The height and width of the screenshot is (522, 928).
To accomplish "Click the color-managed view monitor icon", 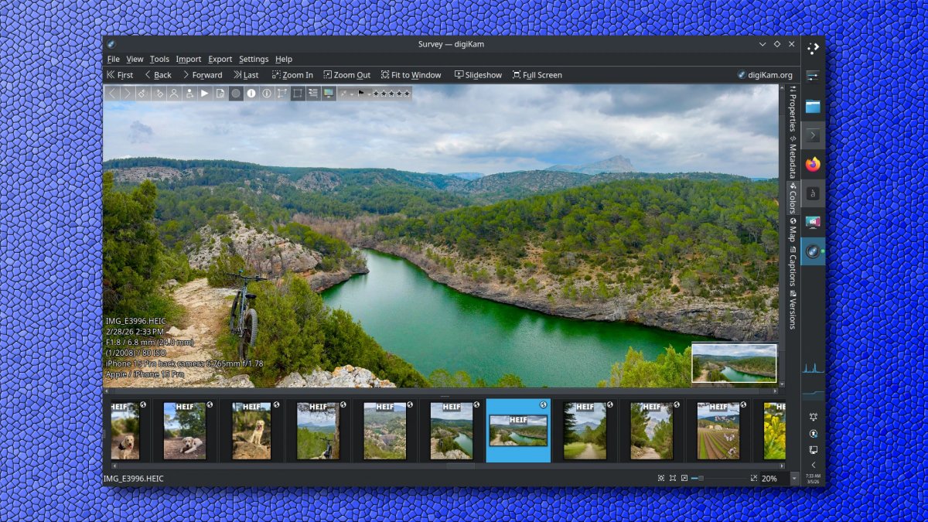I will (x=329, y=94).
